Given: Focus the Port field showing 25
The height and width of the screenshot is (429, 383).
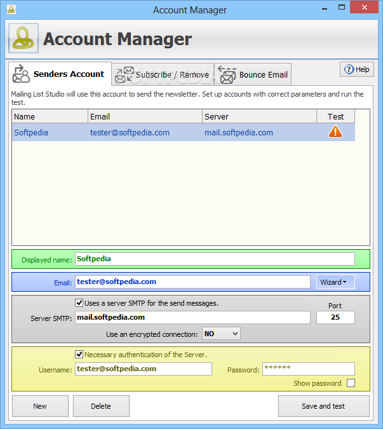Looking at the screenshot, I should (x=335, y=317).
